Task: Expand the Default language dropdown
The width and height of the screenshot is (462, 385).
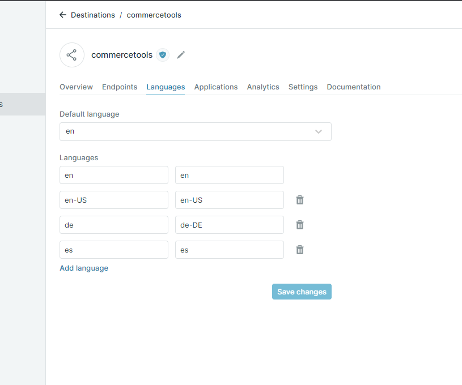Action: coord(196,131)
